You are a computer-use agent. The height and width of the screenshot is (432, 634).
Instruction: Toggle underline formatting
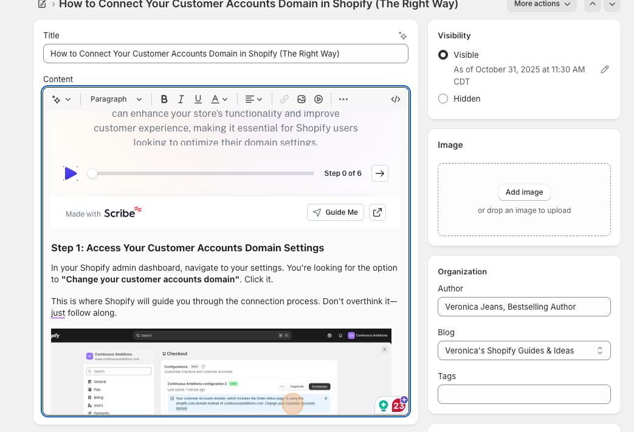[x=198, y=99]
